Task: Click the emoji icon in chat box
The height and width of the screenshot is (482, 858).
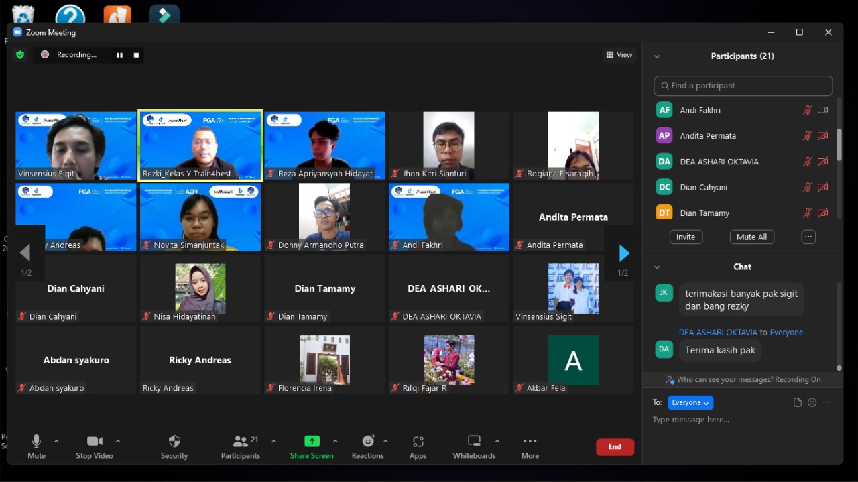Action: tap(812, 402)
